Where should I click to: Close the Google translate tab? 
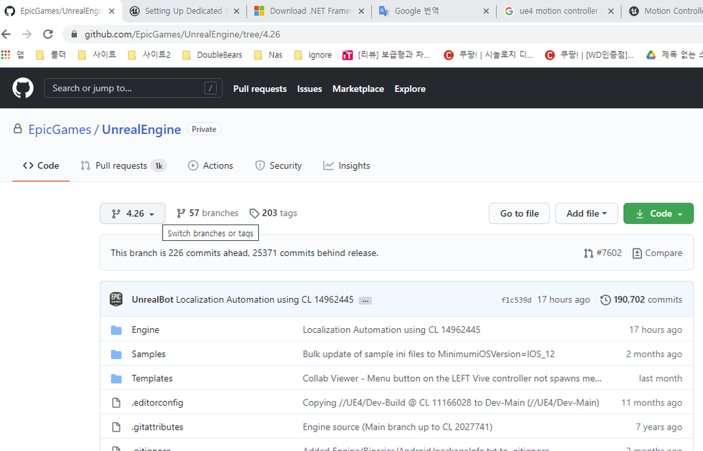tap(486, 11)
